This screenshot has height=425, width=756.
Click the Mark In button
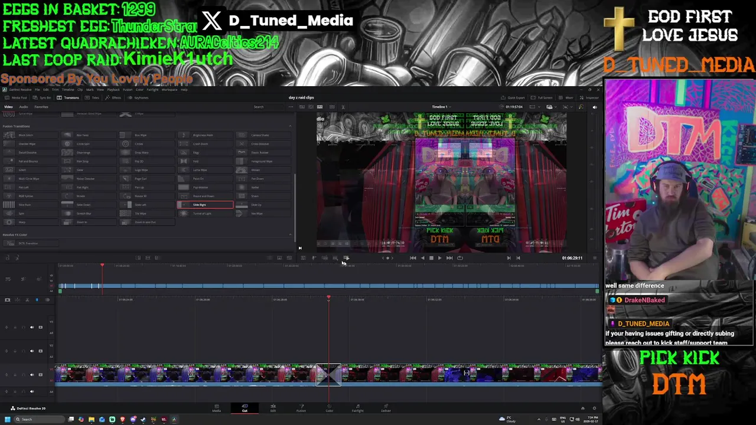pos(509,257)
